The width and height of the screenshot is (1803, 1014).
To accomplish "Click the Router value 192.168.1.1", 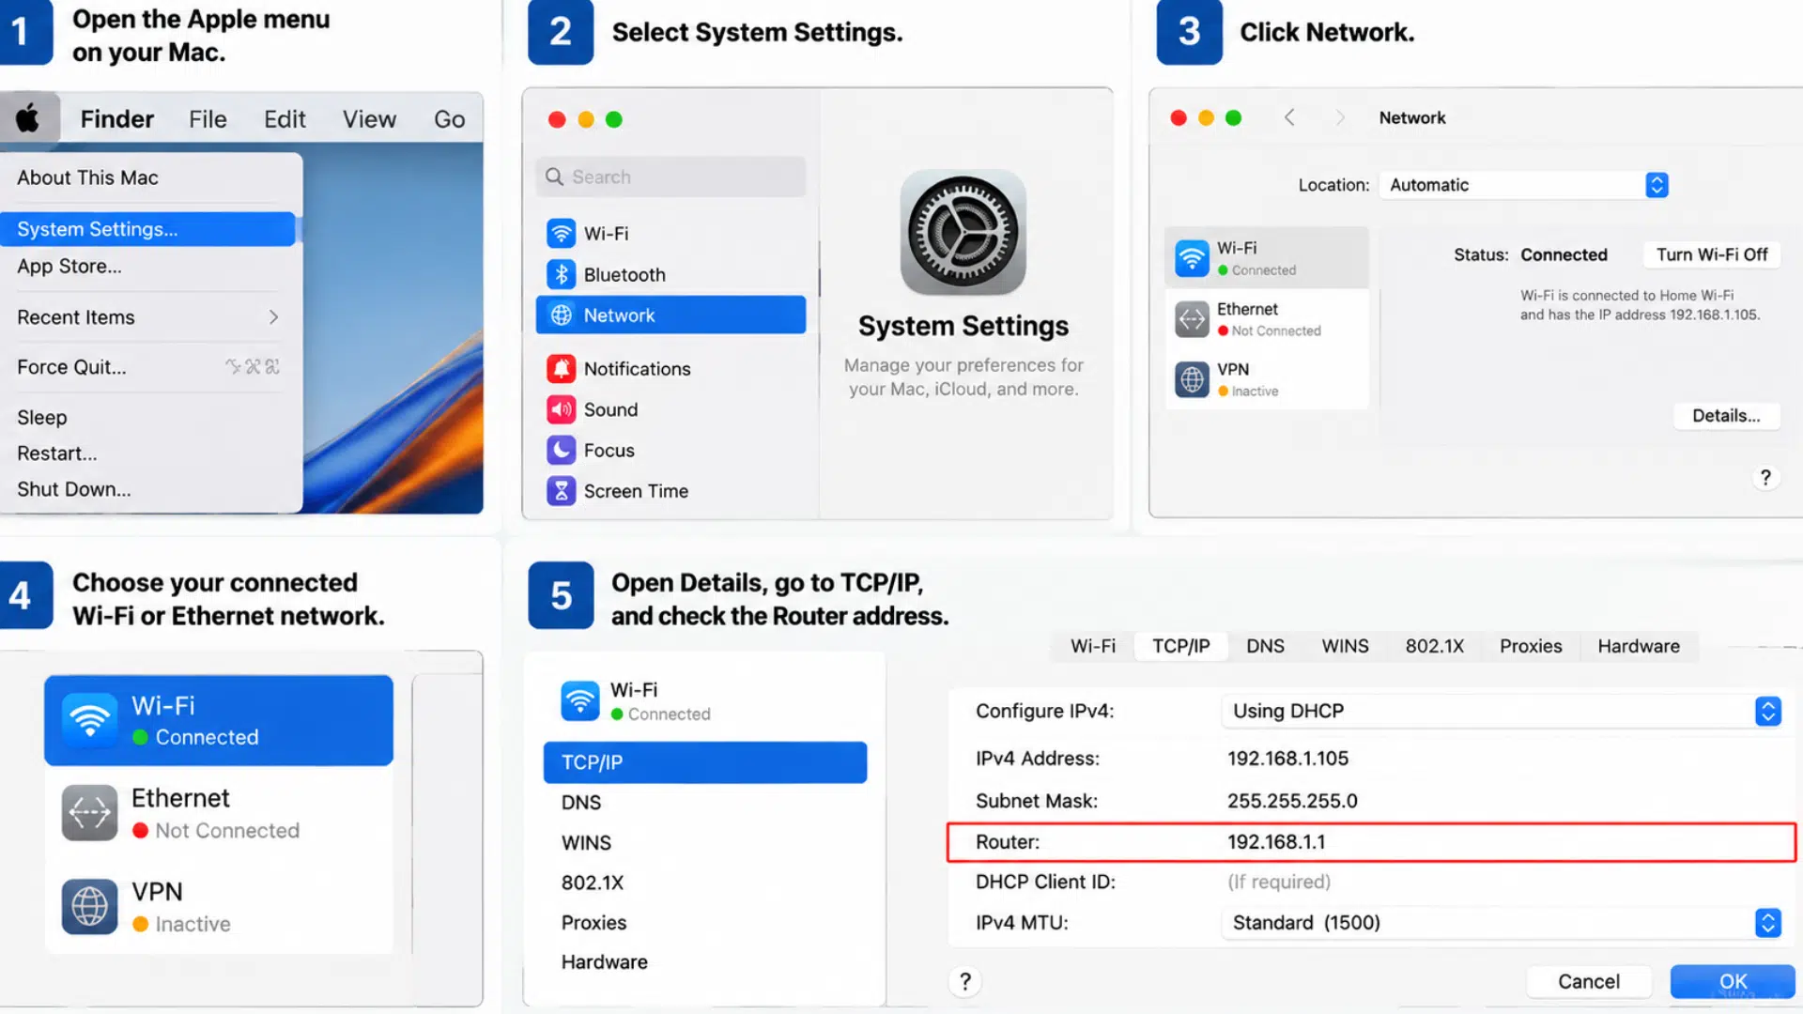I will [1276, 842].
